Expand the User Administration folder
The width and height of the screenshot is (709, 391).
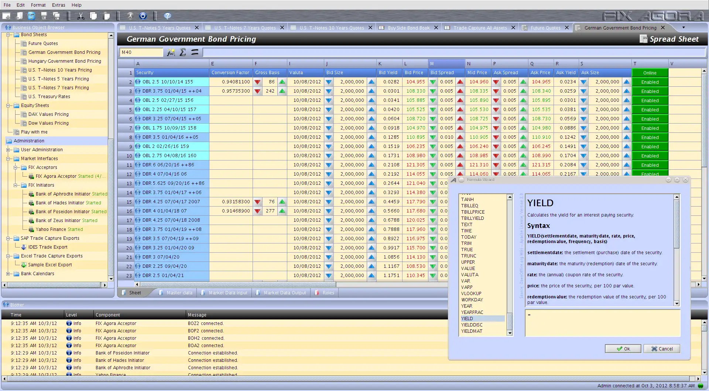[x=8, y=150]
